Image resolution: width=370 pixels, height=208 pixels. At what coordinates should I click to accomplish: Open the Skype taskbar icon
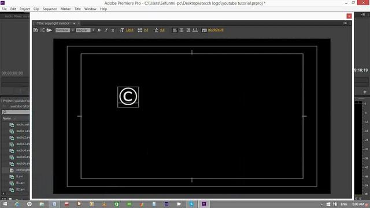191,204
